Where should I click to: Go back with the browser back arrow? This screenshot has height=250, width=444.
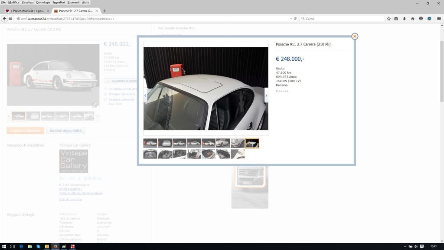[x=4, y=19]
